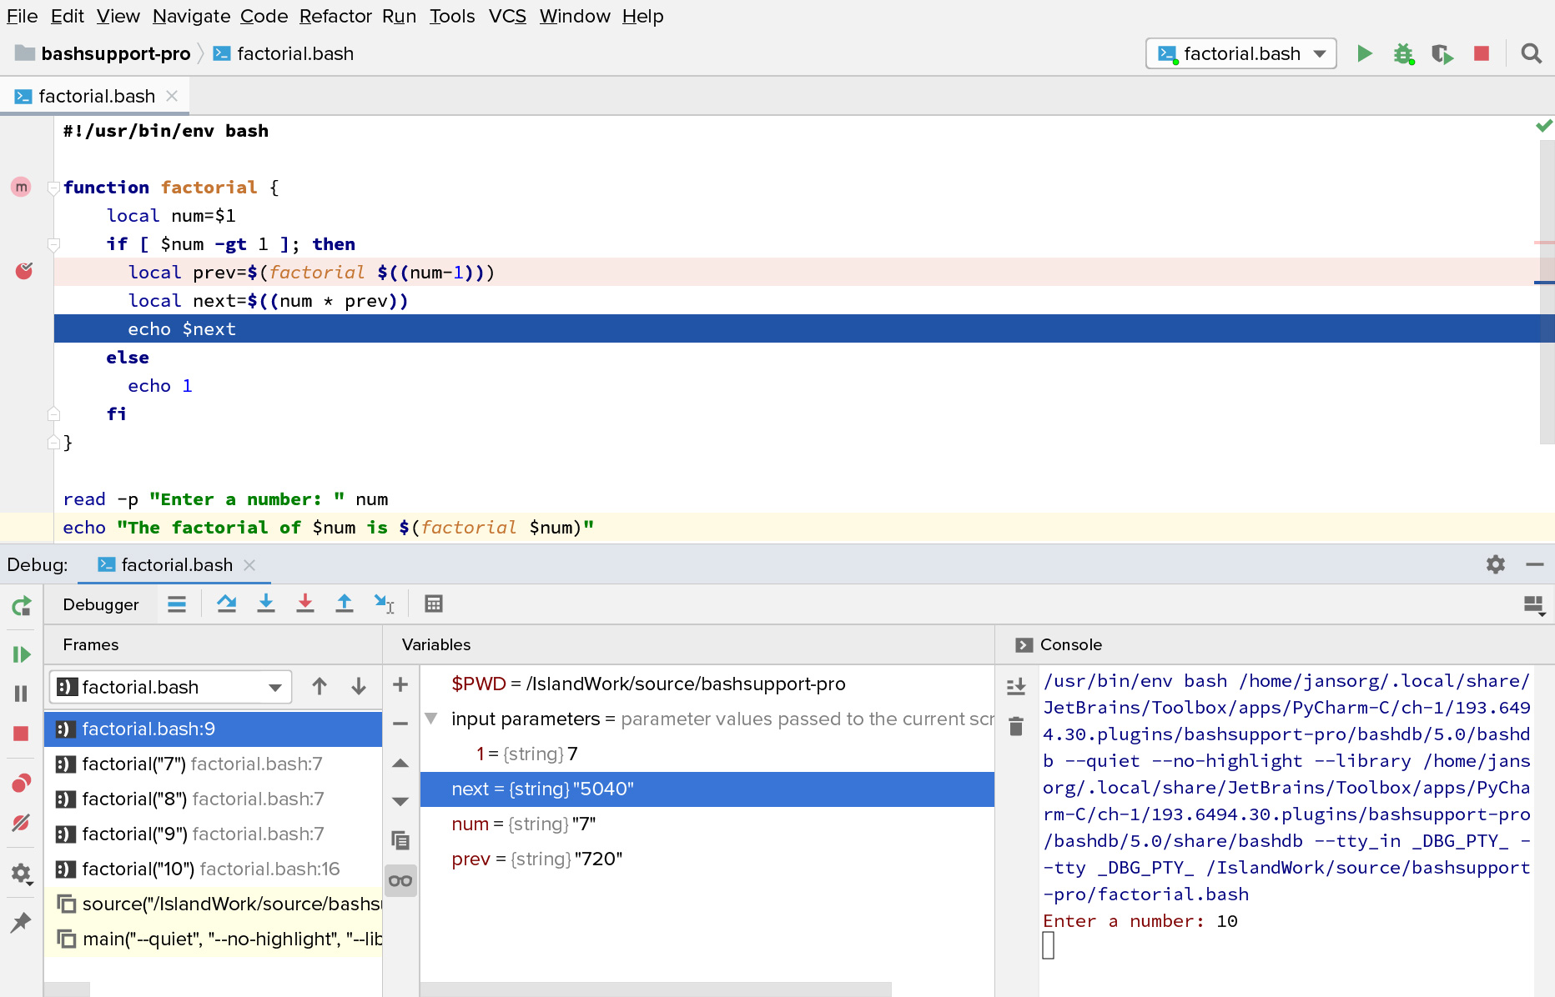
Task: Open the factorial.bash run configuration dropdown
Action: pyautogui.click(x=1241, y=54)
